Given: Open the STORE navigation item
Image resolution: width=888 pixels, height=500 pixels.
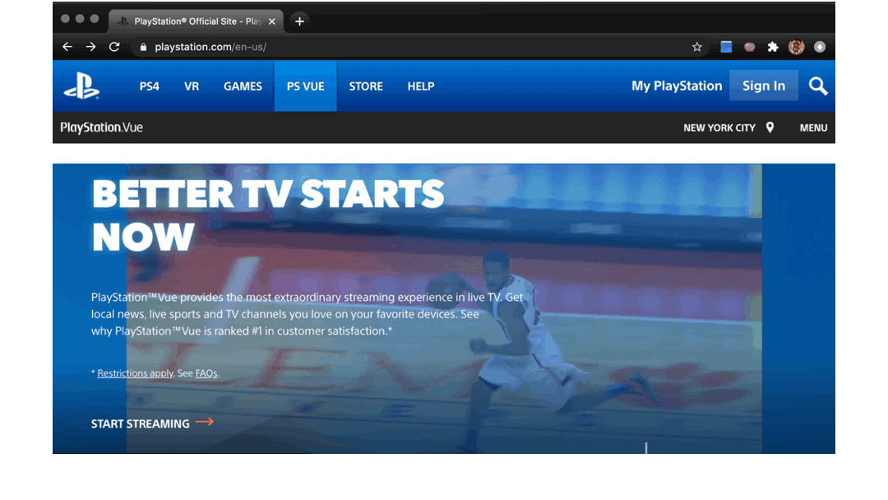Looking at the screenshot, I should pyautogui.click(x=366, y=86).
